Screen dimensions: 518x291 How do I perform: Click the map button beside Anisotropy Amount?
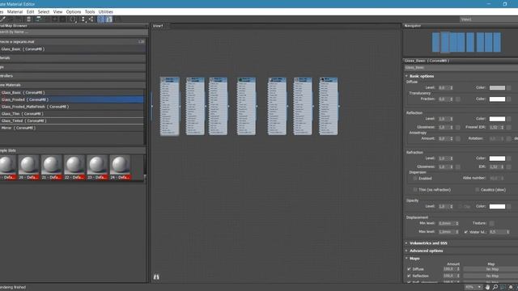(x=458, y=138)
